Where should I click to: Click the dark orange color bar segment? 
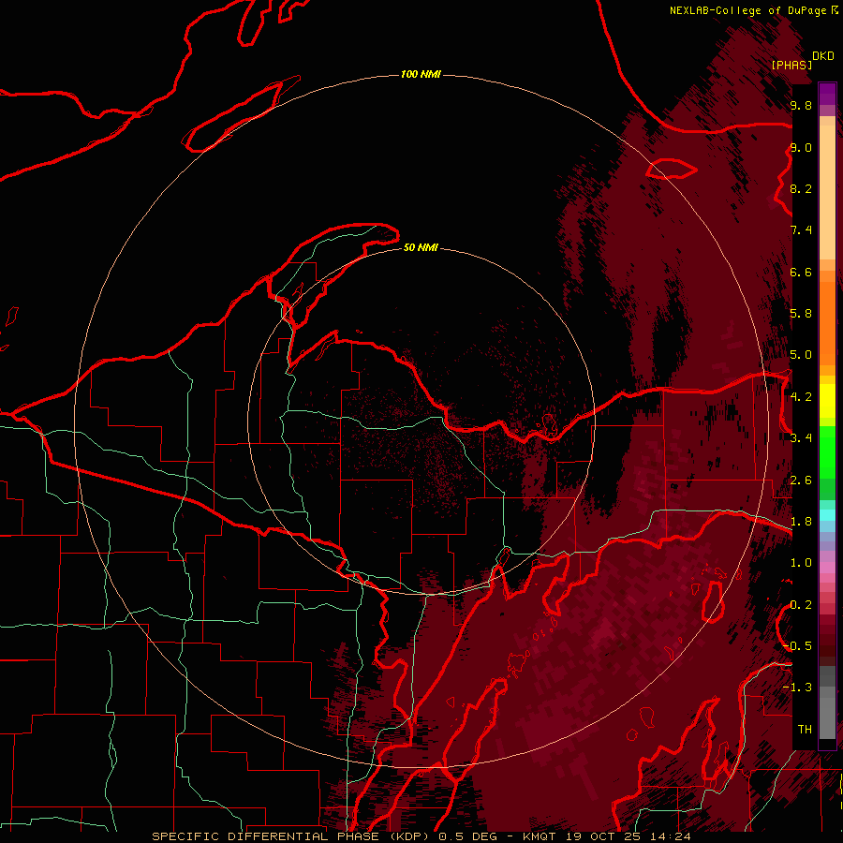[827, 323]
